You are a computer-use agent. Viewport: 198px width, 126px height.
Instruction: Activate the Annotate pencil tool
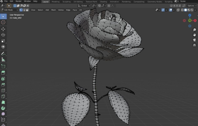point(3,54)
